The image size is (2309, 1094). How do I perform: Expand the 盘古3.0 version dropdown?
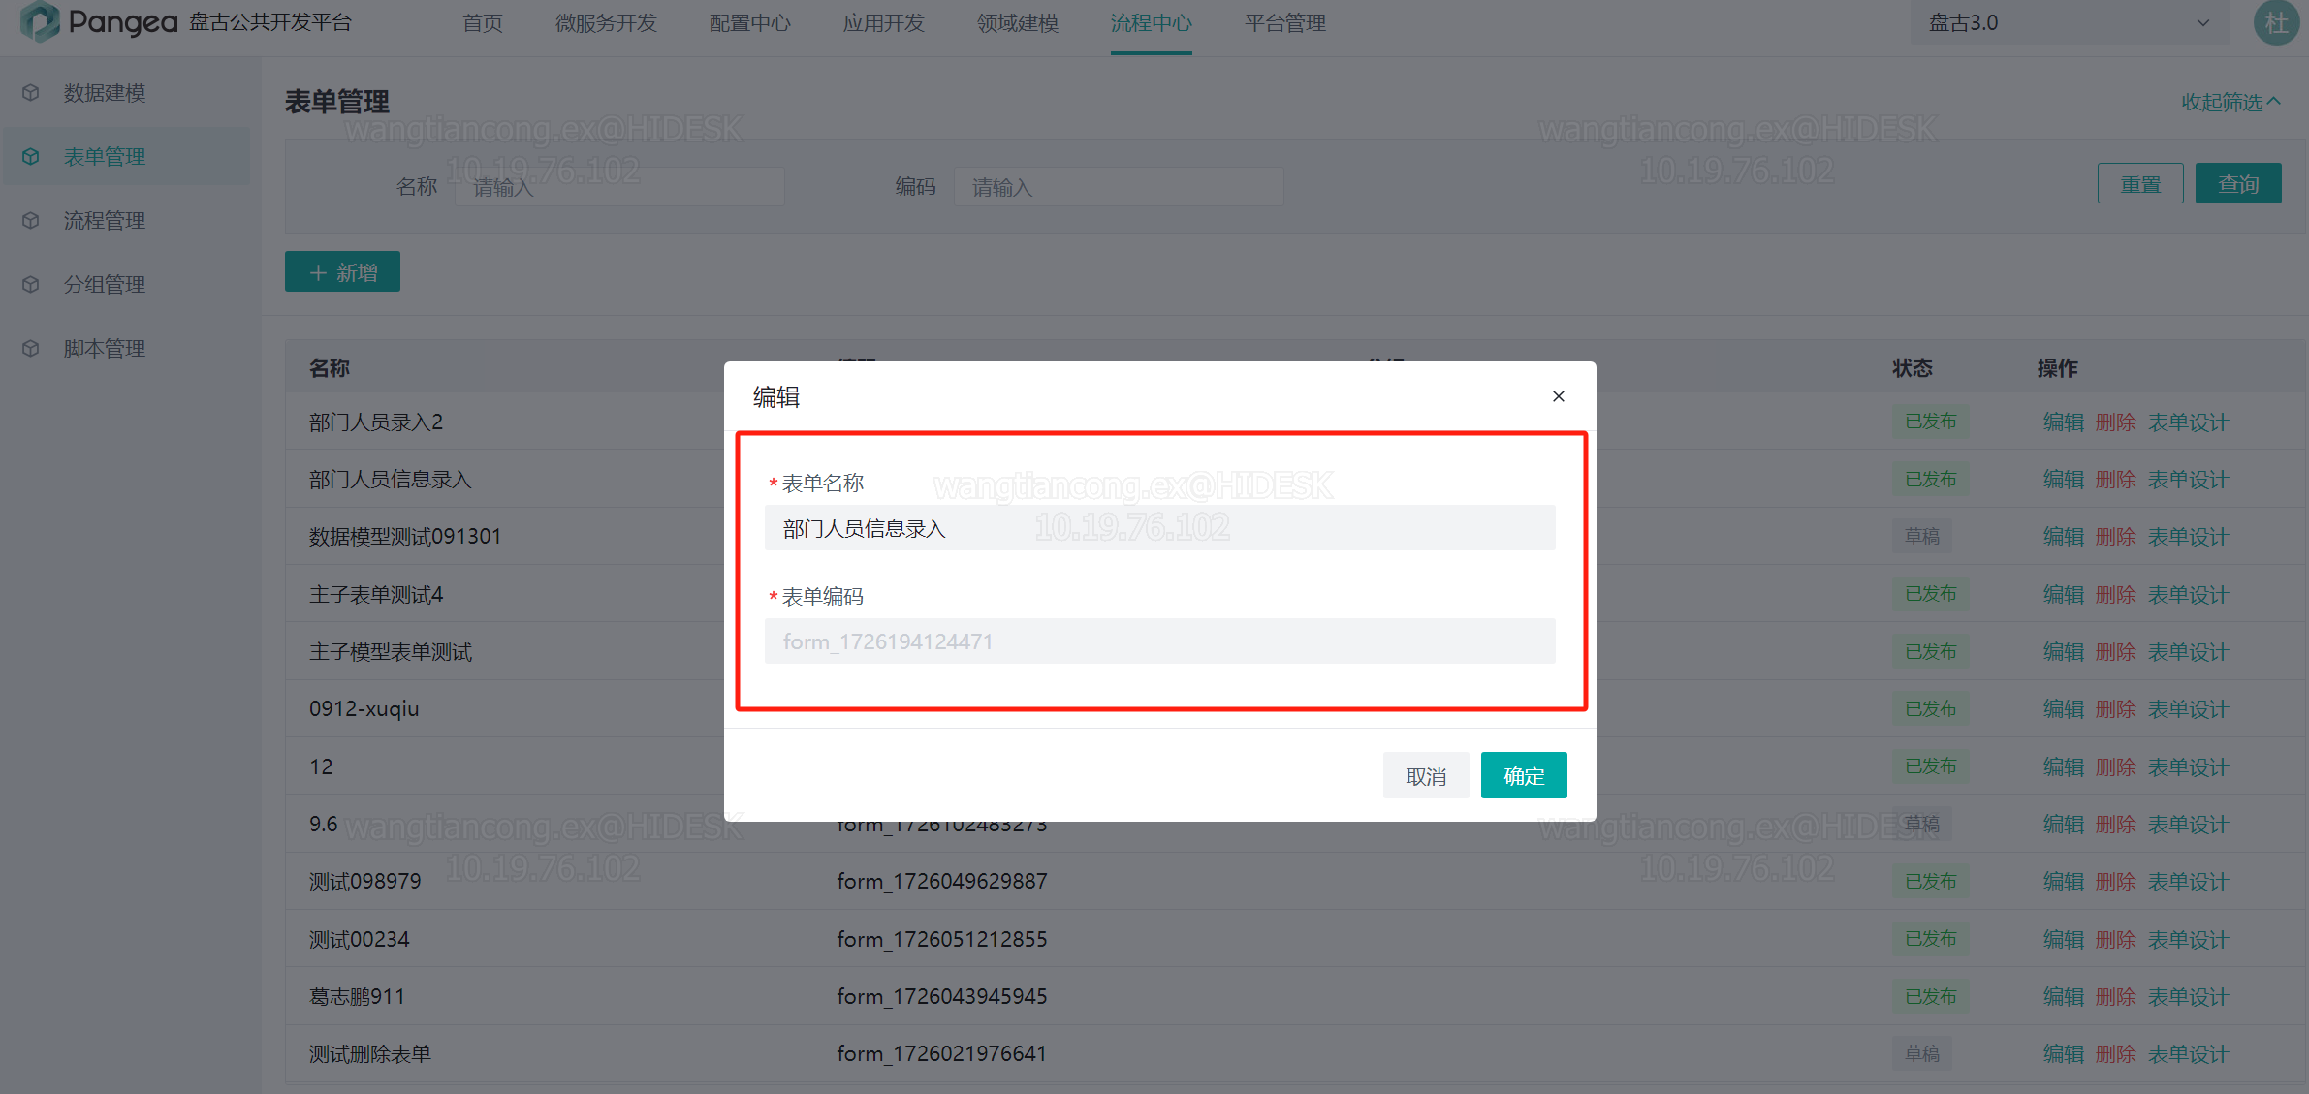click(2071, 22)
